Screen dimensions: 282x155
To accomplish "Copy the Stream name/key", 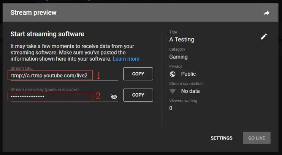I will click(x=138, y=95).
